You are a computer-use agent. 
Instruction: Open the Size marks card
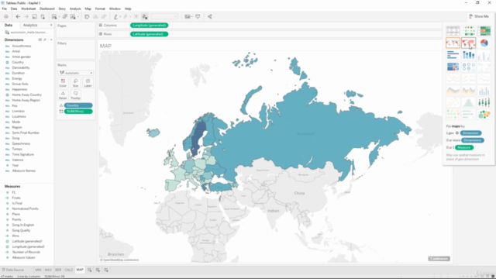coord(75,83)
